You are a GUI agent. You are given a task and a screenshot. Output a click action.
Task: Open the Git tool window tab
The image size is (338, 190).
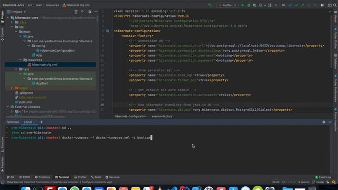pyautogui.click(x=11, y=177)
